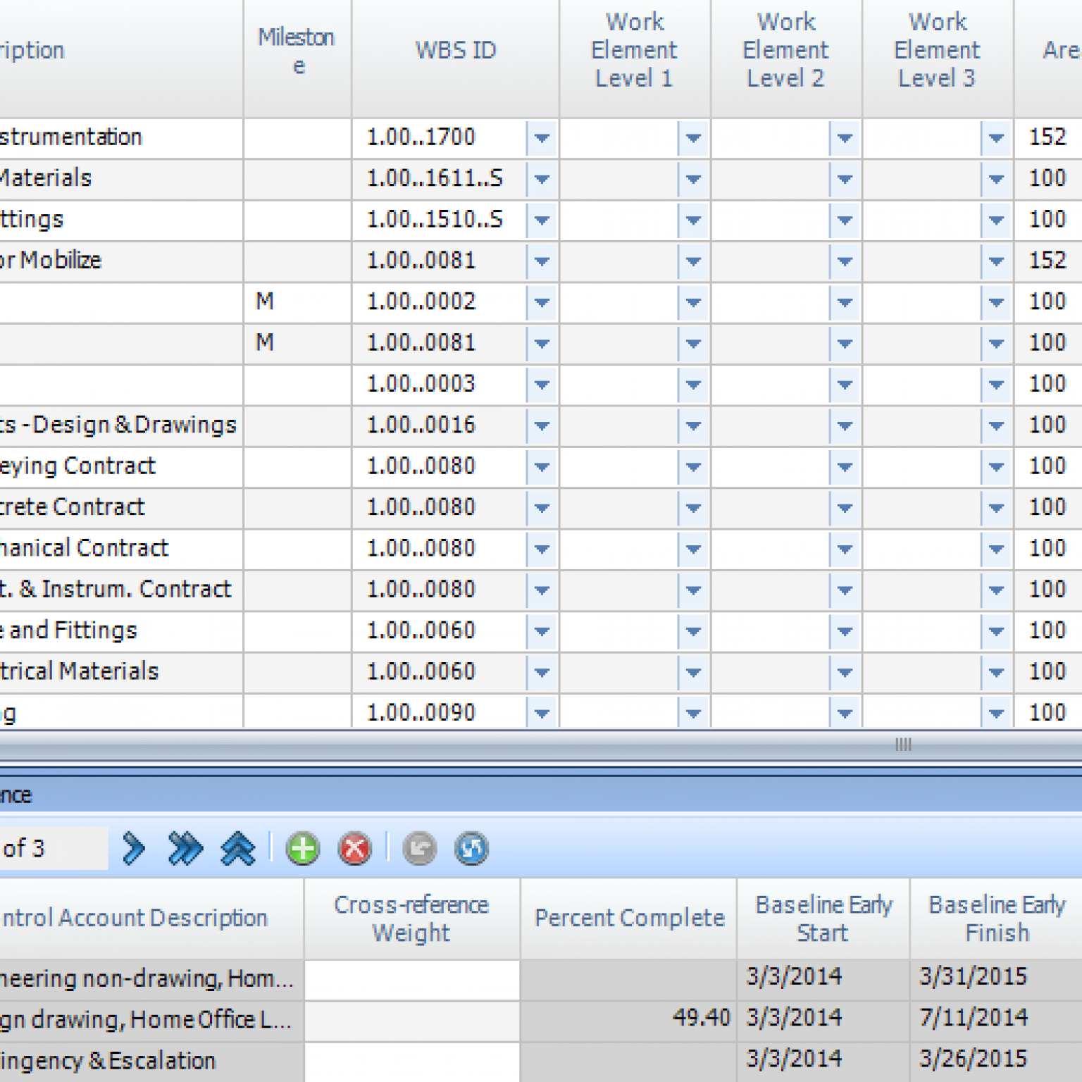
Task: Delete record red X icon
Action: pyautogui.click(x=355, y=849)
